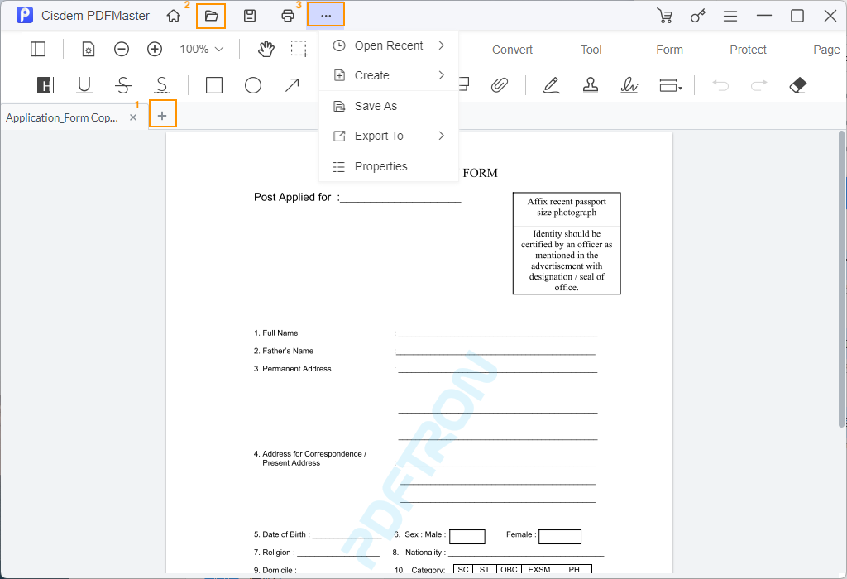
Task: Toggle underline formatting
Action: pyautogui.click(x=84, y=84)
